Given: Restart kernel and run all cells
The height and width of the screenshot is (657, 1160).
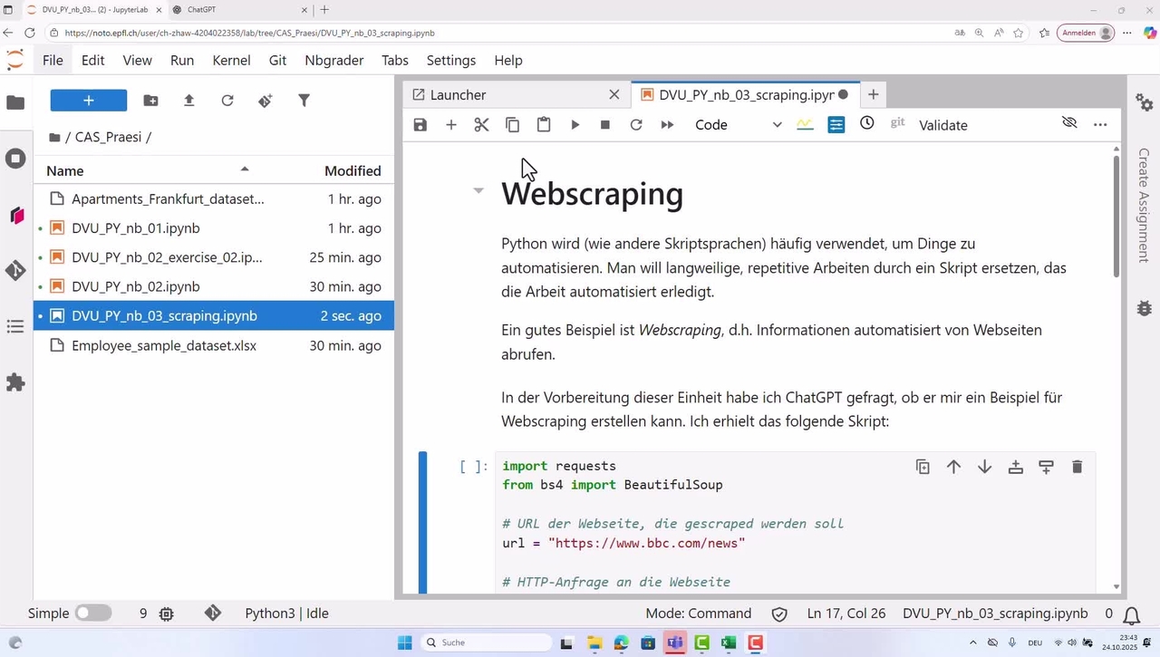Looking at the screenshot, I should coord(667,125).
